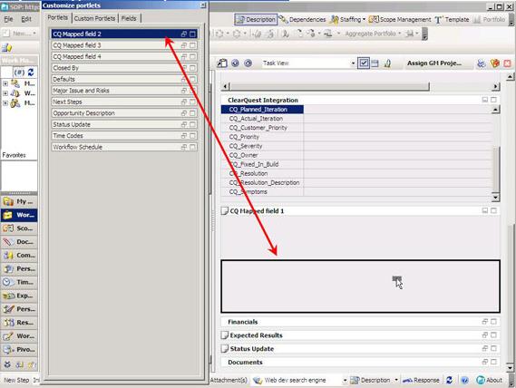
Task: Select CQ Mapped field 3 portlet
Action: tap(125, 45)
